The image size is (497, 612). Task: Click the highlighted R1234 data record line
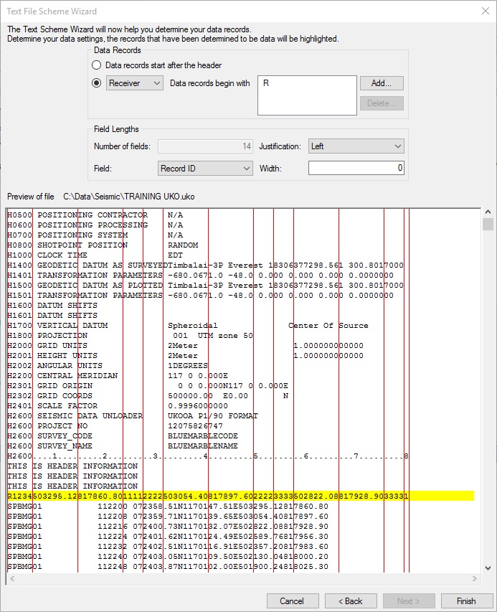[241, 496]
